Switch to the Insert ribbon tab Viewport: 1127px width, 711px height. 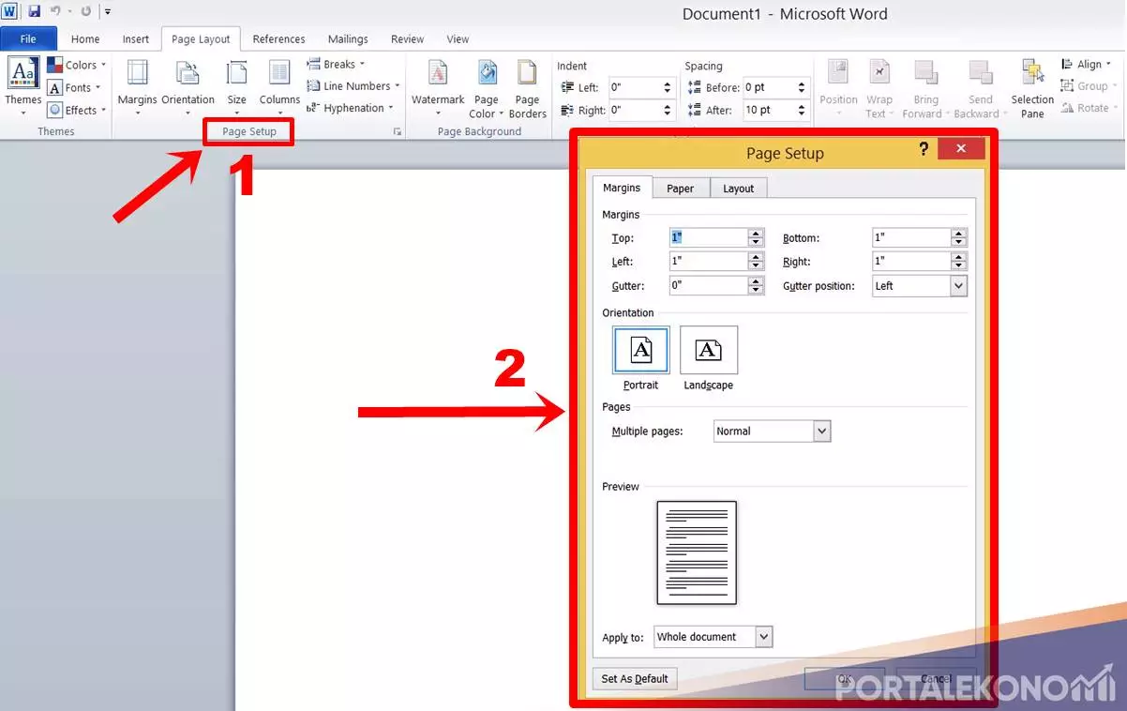pyautogui.click(x=136, y=39)
